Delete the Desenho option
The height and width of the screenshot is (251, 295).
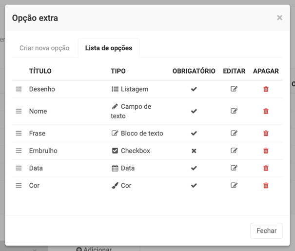266,89
